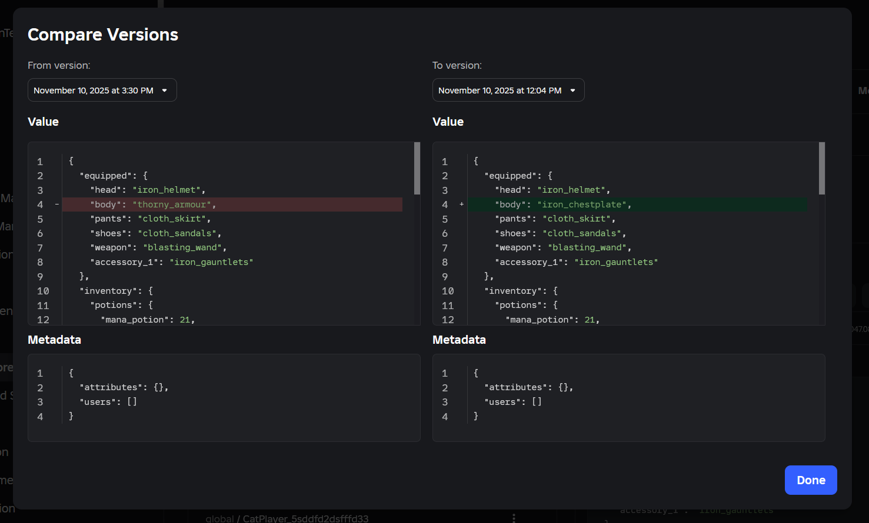The width and height of the screenshot is (869, 523).
Task: Click "cloth_skirt" in the To version pane
Action: [577, 219]
